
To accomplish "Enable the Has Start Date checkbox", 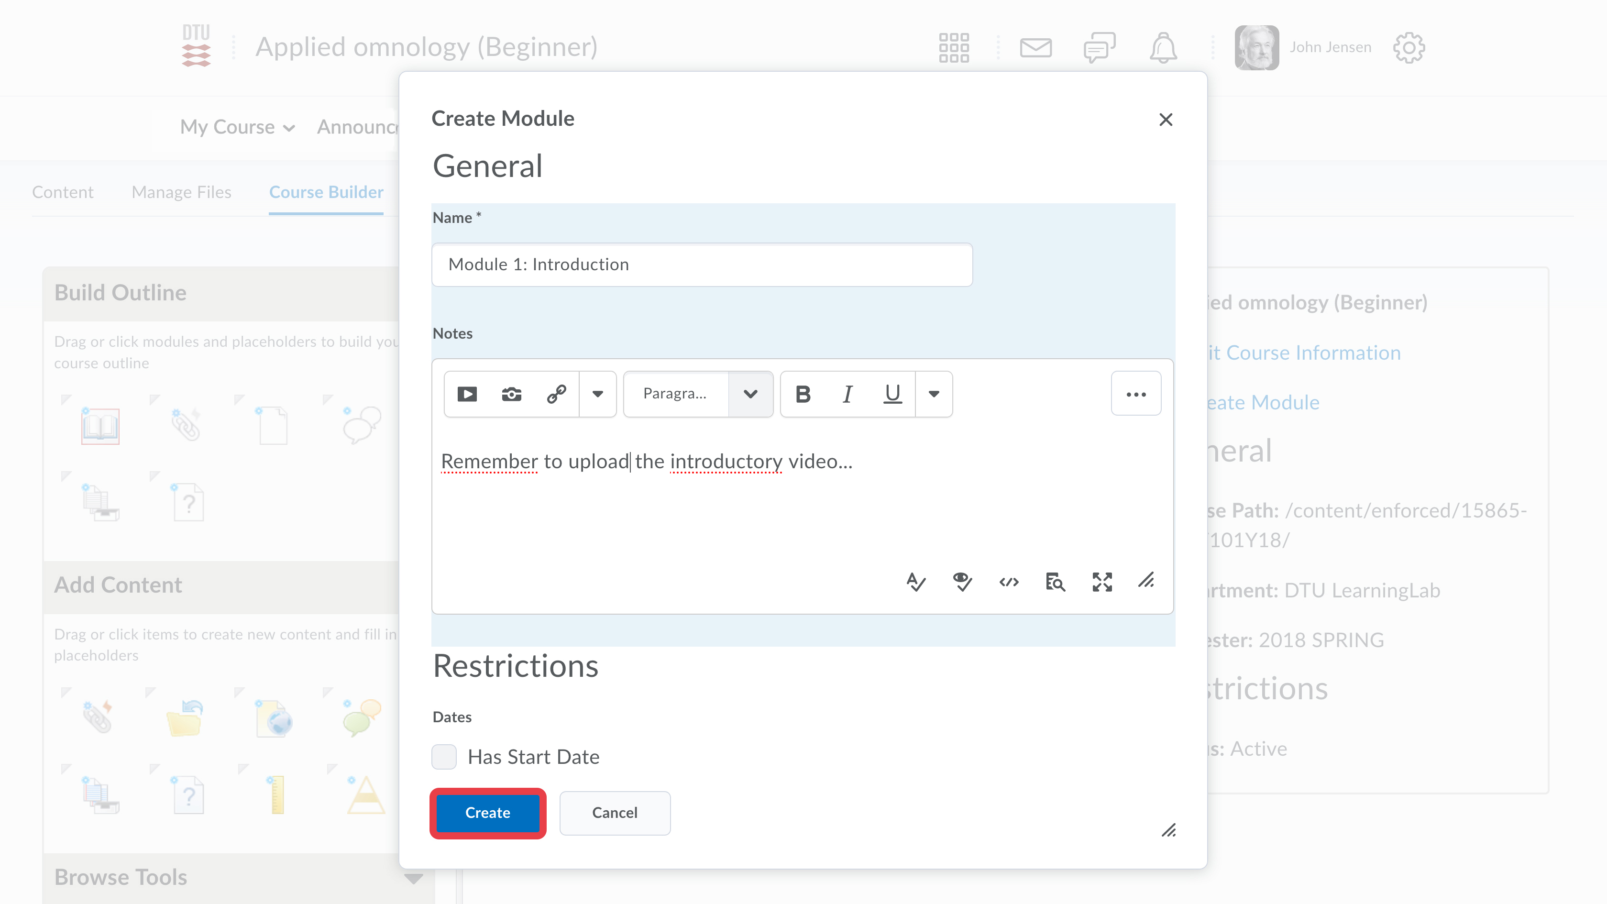I will pyautogui.click(x=444, y=757).
